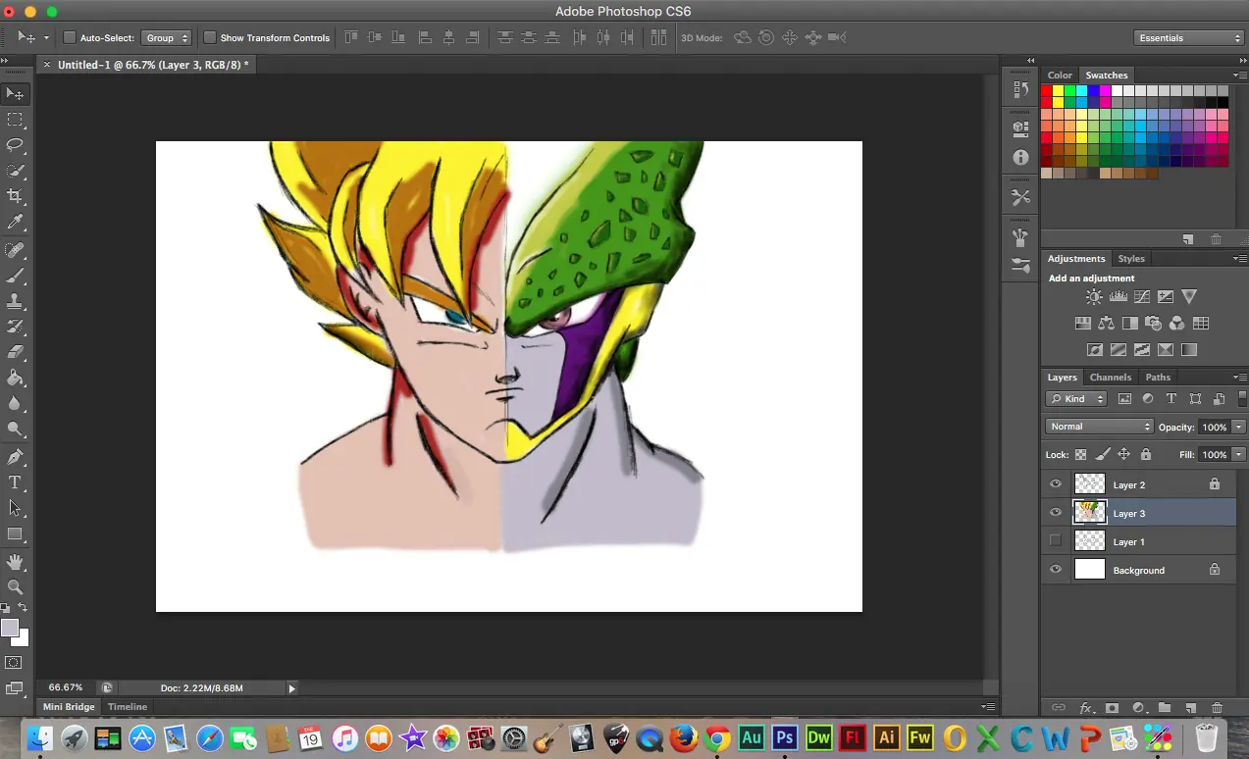The image size is (1249, 759).
Task: Switch to the Paths tab
Action: click(x=1158, y=378)
